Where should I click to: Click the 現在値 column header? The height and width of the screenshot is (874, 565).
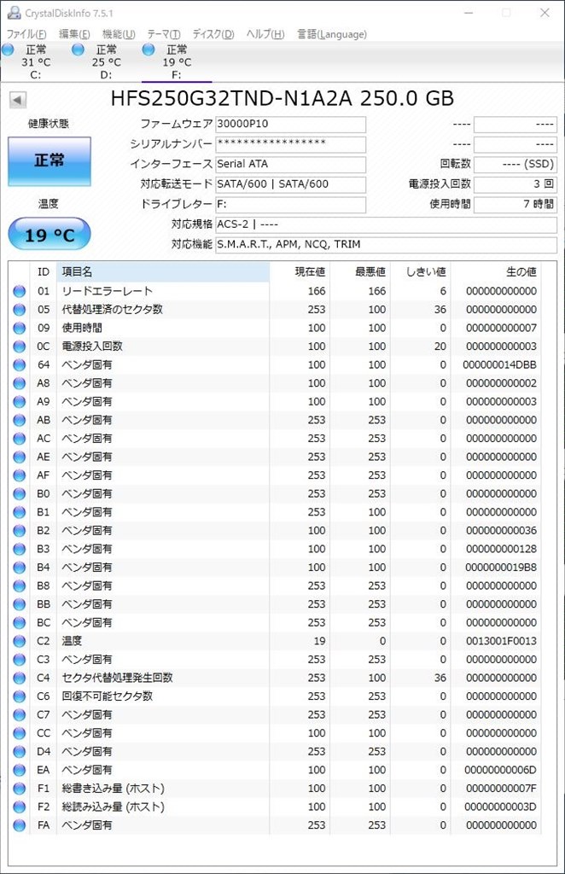pyautogui.click(x=300, y=272)
